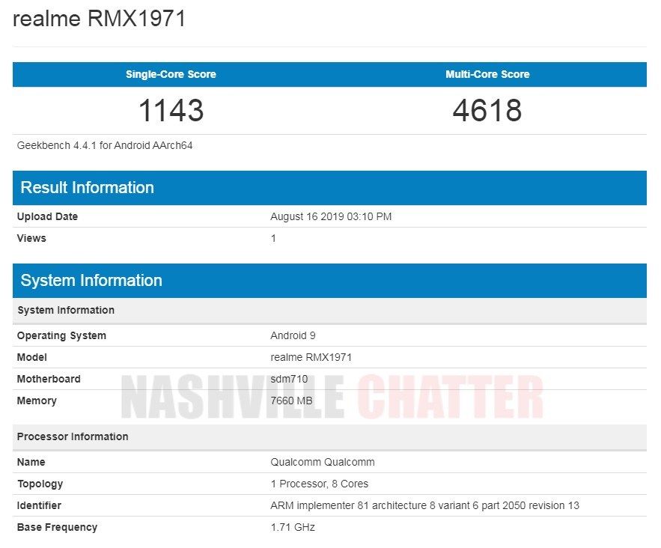Click 'Geekbench 4.4.1 for Android AArch64' text
This screenshot has height=548, width=661.
[x=105, y=145]
